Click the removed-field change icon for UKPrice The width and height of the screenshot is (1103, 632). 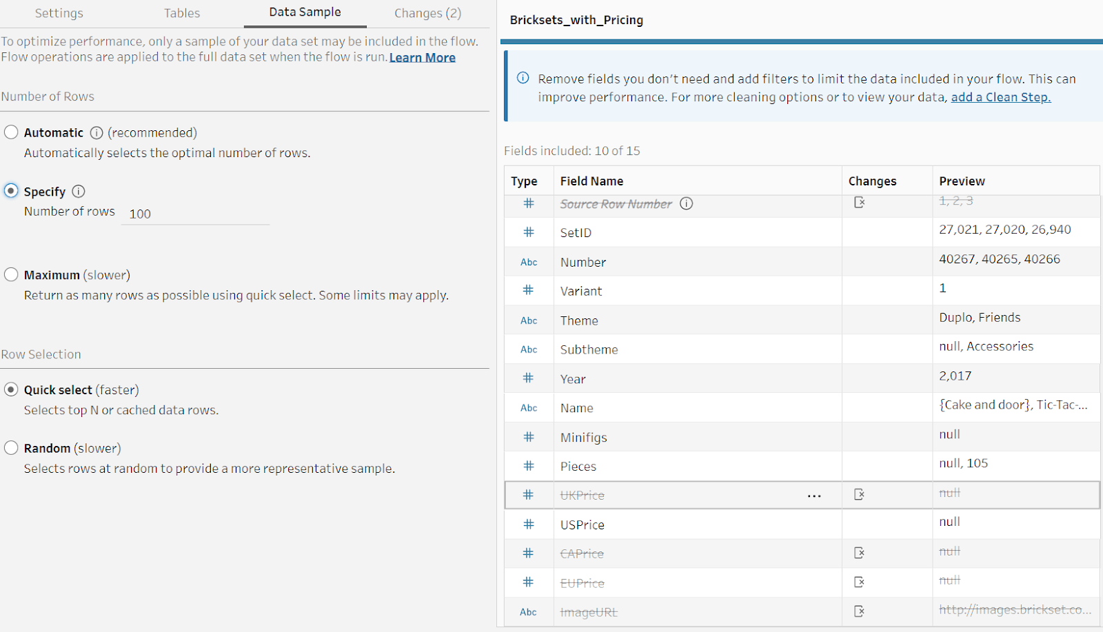tap(859, 494)
